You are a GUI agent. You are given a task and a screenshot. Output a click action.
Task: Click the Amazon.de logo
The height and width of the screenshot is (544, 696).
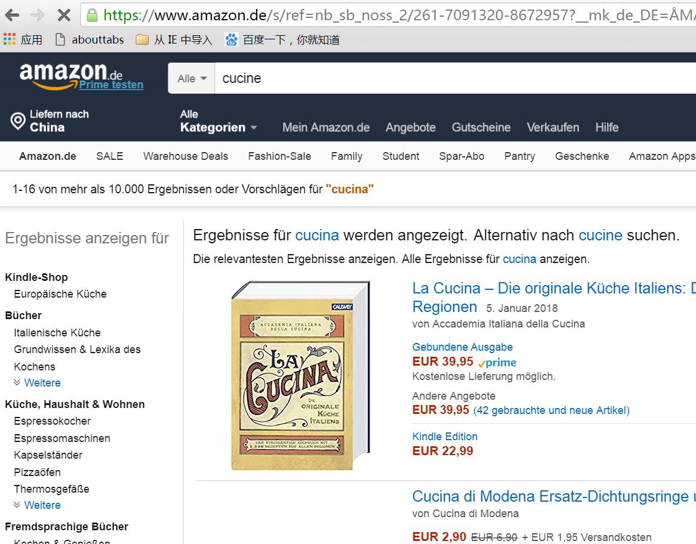pos(71,74)
